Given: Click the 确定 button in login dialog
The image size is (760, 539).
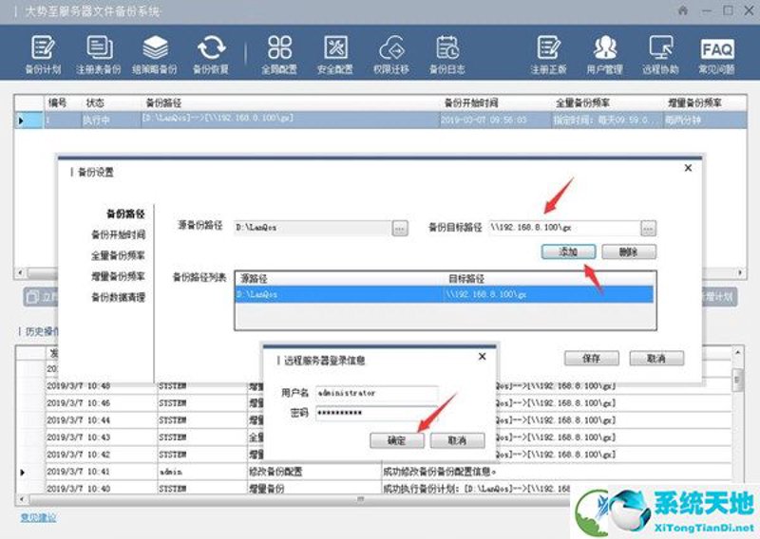Looking at the screenshot, I should [397, 440].
